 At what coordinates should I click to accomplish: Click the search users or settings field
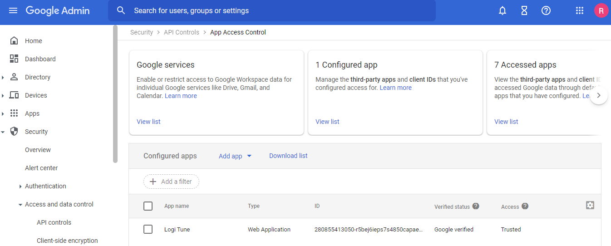271,10
